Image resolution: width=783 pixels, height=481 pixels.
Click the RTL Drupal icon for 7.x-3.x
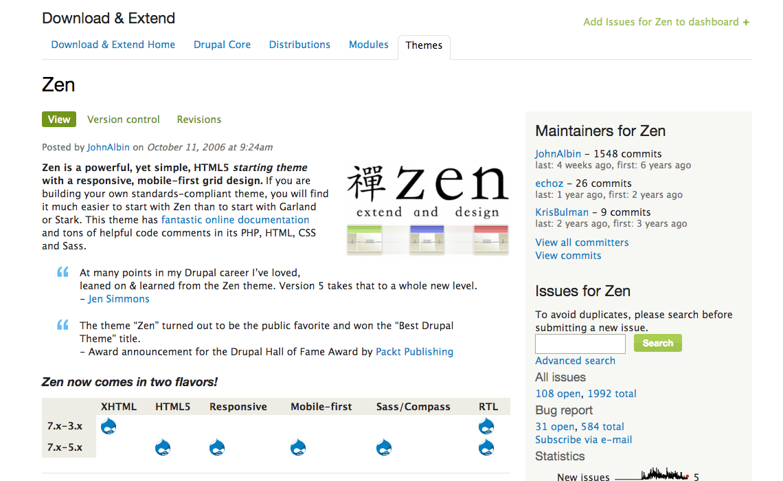(x=486, y=427)
